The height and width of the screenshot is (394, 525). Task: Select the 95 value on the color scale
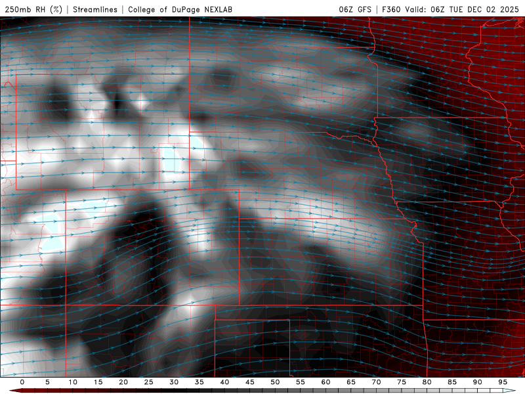tap(503, 382)
